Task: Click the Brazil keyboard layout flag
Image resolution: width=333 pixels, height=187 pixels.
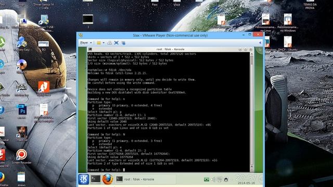Action: tap(207, 180)
